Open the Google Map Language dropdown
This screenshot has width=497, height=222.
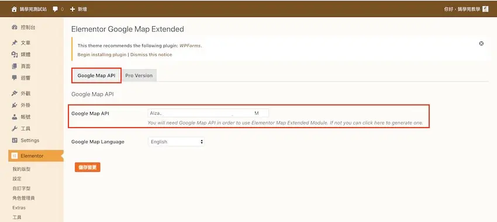[176, 142]
